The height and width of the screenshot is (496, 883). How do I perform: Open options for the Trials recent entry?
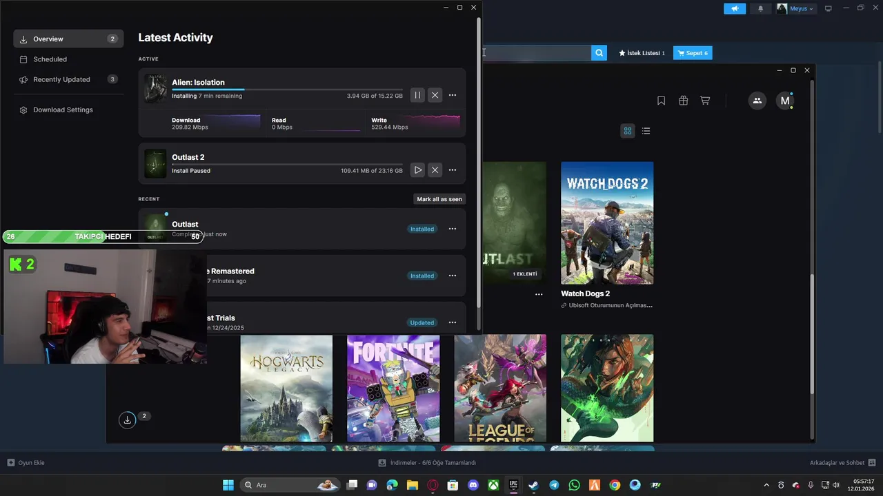pyautogui.click(x=453, y=322)
